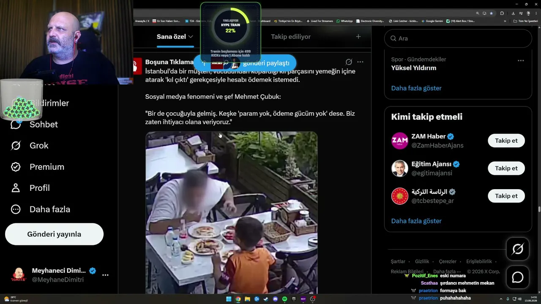Open the Profil page icon
This screenshot has height=304, width=541.
pos(16,188)
